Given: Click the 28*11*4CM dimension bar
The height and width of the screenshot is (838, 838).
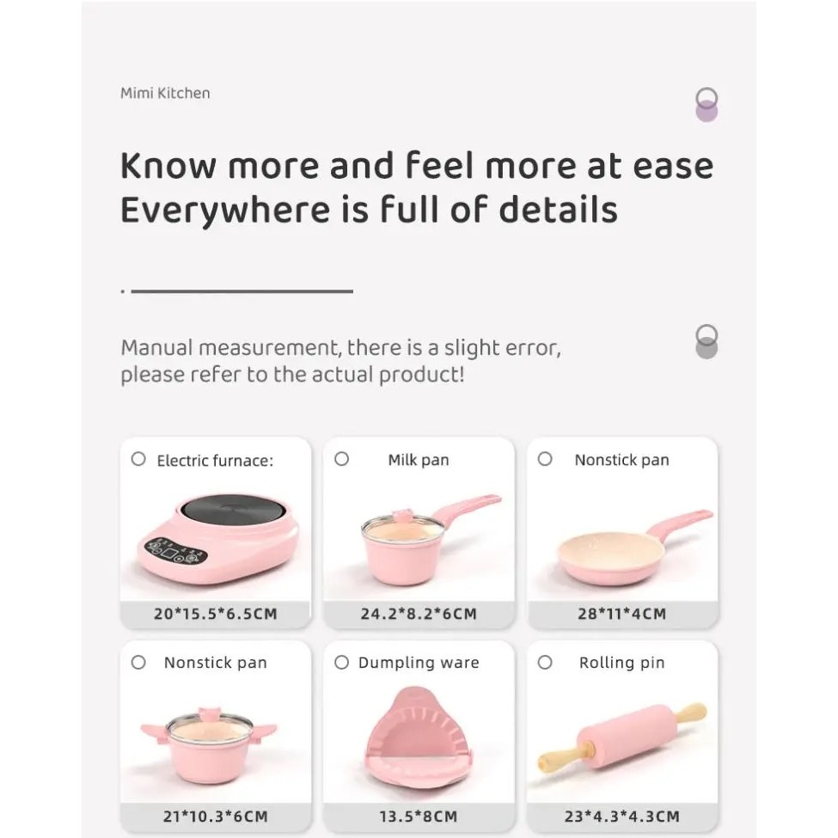Looking at the screenshot, I should pos(622,614).
